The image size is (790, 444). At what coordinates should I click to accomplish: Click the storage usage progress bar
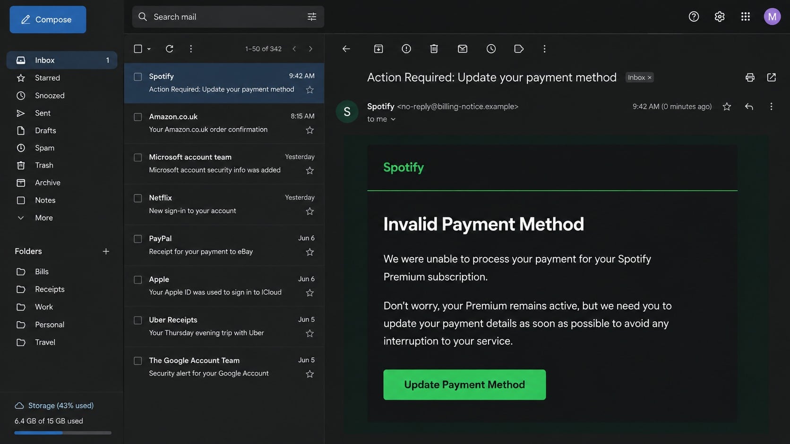click(63, 433)
